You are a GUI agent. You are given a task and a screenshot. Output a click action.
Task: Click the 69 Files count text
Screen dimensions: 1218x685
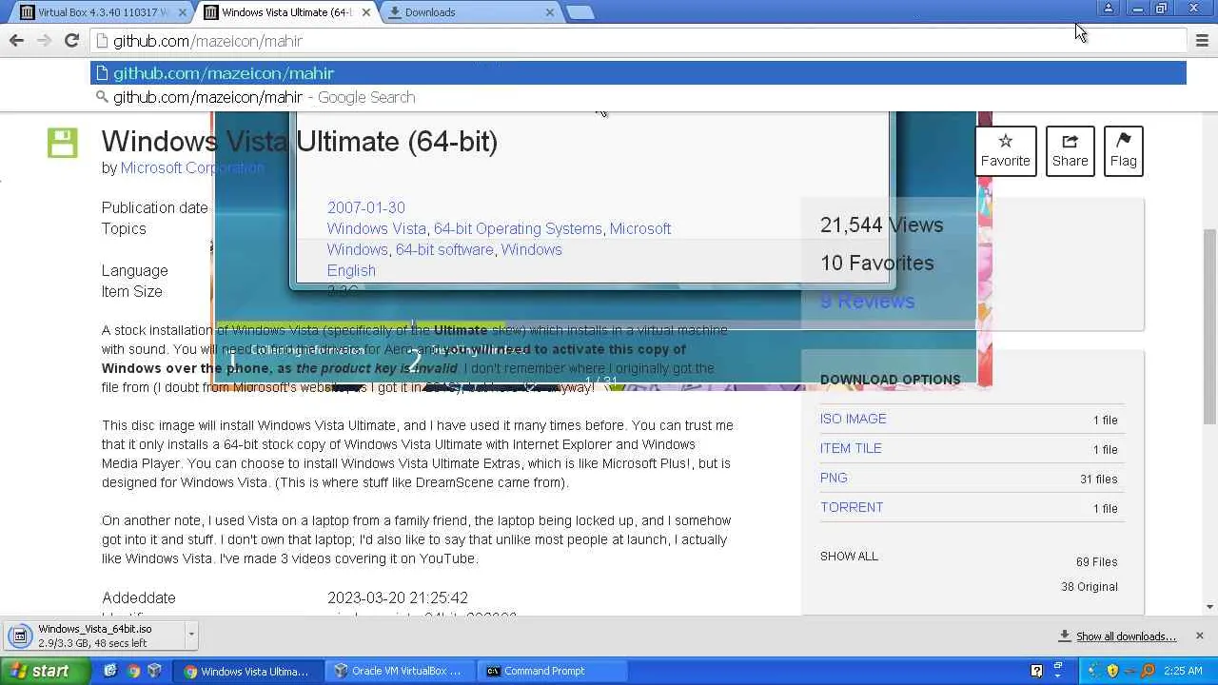pos(1097,561)
